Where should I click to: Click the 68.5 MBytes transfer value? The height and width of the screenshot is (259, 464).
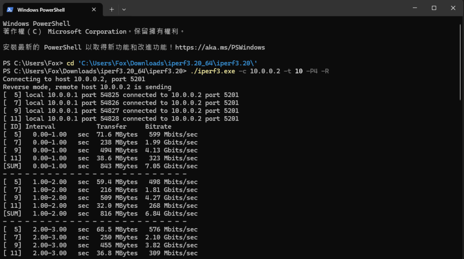click(x=117, y=229)
